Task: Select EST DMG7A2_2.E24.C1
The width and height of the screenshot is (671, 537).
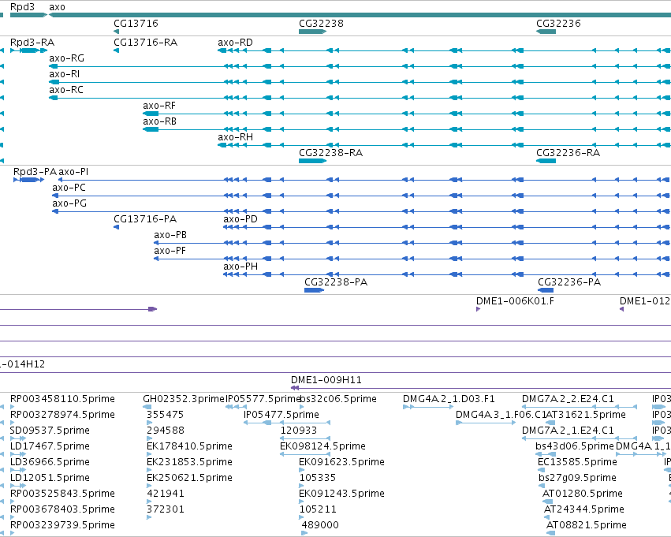Action: [568, 399]
